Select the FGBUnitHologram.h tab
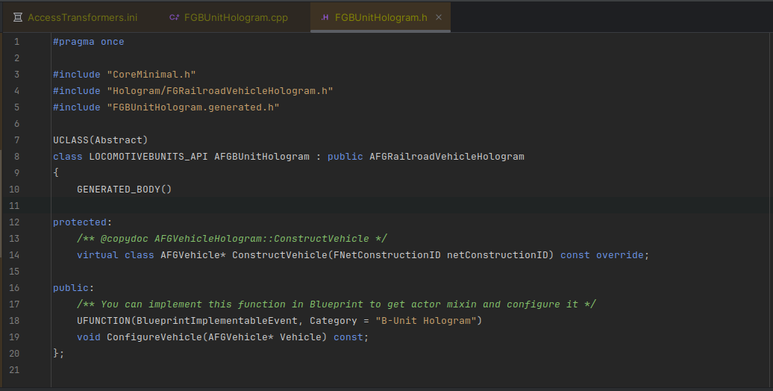The image size is (773, 391). click(x=381, y=18)
